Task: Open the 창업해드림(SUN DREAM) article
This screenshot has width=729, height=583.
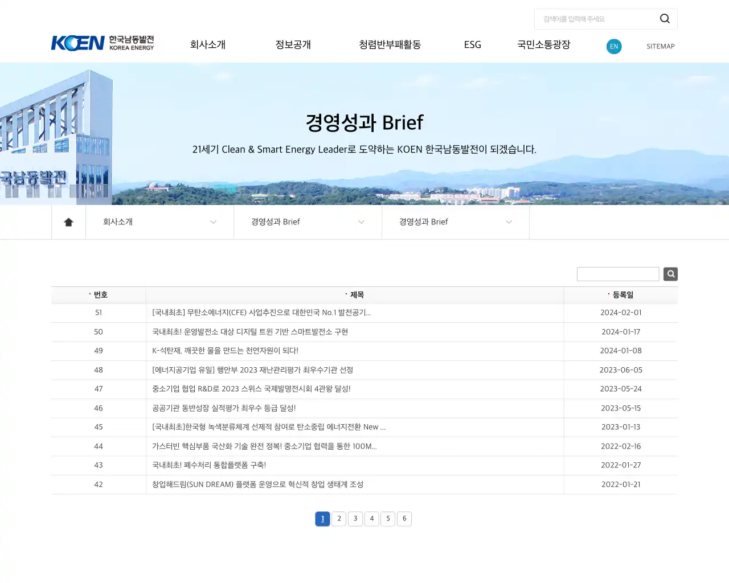Action: 258,485
